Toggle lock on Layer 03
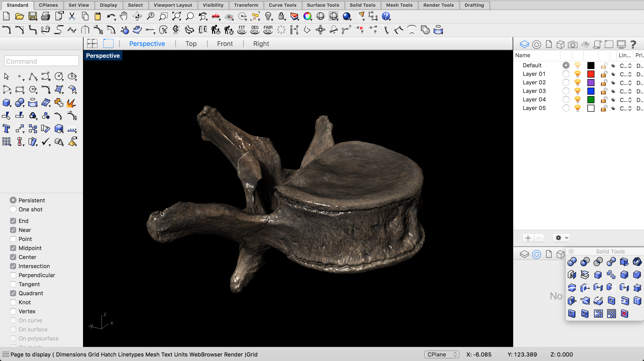The image size is (644, 361). tap(604, 91)
